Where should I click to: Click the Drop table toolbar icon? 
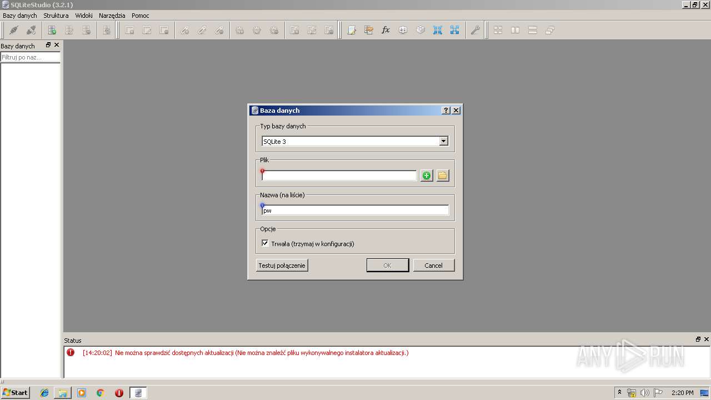164,31
